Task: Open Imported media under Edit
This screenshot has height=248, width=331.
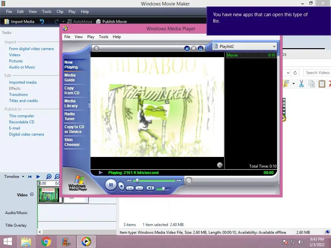Action: (23, 82)
